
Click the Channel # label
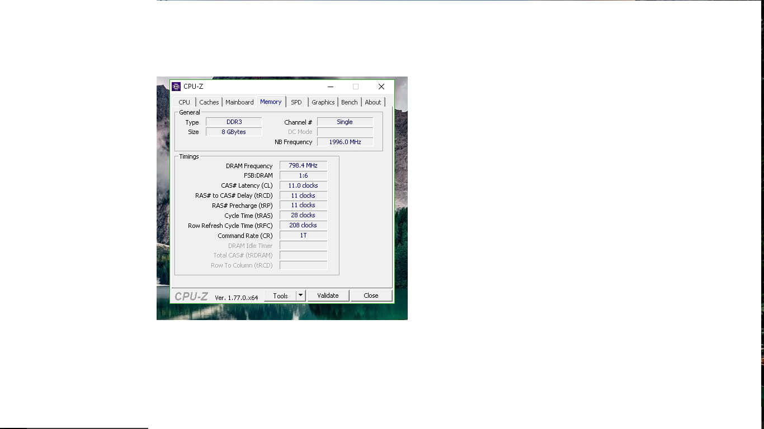298,122
